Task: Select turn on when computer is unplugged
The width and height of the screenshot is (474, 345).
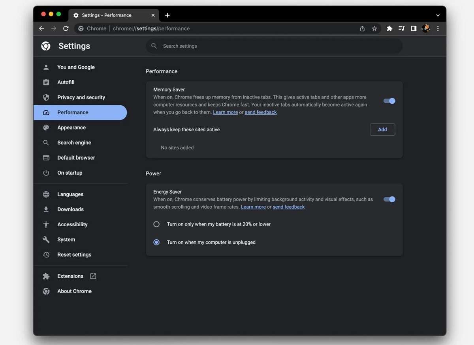Action: point(156,242)
